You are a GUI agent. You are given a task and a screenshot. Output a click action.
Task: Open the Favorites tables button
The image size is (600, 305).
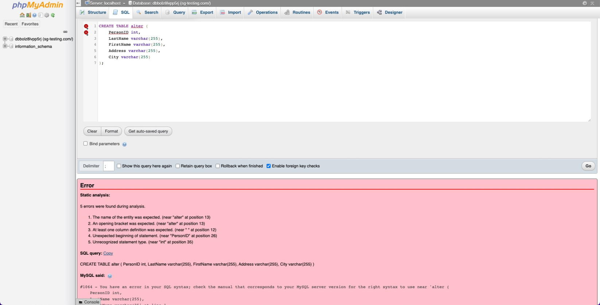(x=30, y=24)
